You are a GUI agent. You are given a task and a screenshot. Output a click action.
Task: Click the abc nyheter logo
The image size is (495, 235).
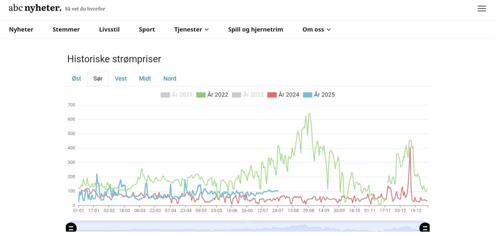(x=35, y=8)
